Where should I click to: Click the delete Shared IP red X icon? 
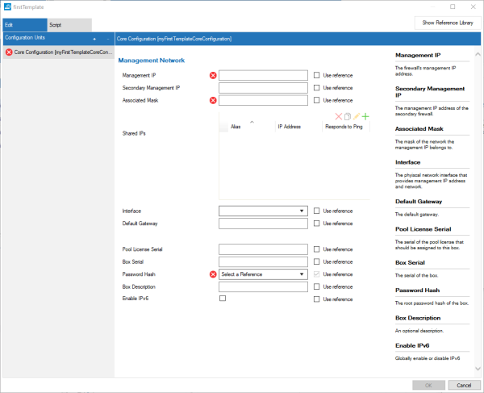point(338,116)
